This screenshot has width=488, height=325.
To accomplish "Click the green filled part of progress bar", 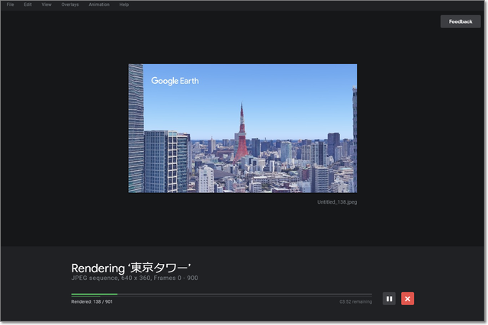I will [94, 294].
